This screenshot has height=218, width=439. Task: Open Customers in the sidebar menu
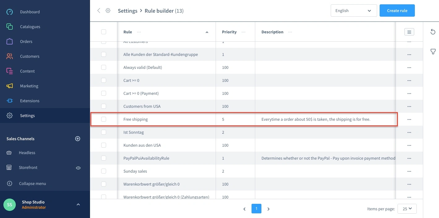click(x=30, y=56)
